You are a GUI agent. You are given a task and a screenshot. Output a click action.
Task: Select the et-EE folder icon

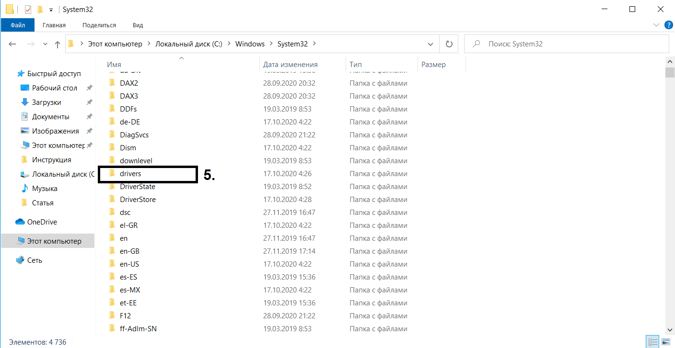[x=112, y=303]
